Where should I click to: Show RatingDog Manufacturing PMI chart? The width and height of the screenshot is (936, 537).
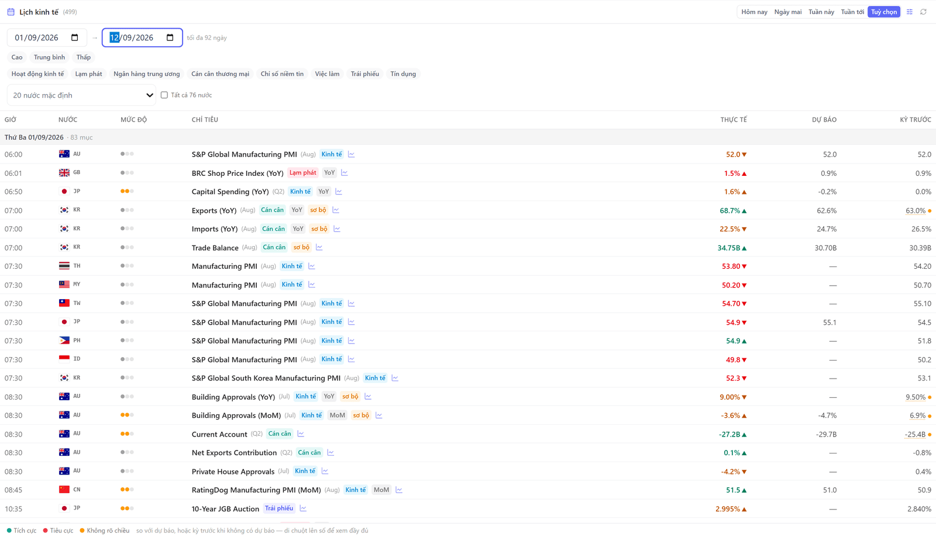point(399,490)
